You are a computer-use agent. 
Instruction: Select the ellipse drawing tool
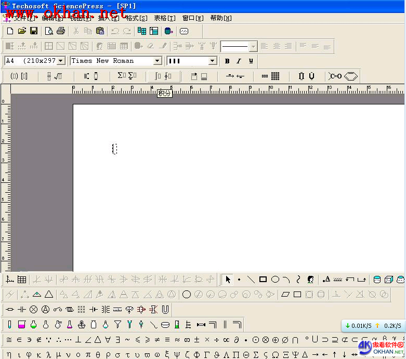pyautogui.click(x=275, y=280)
